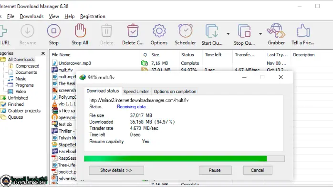Image resolution: width=333 pixels, height=187 pixels.
Task: Pause the mult.flv download
Action: (x=215, y=170)
